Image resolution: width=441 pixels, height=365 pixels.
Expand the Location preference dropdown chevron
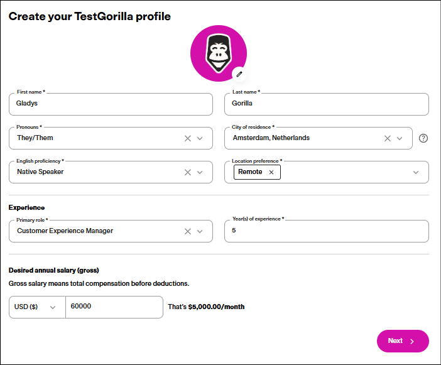pos(416,172)
